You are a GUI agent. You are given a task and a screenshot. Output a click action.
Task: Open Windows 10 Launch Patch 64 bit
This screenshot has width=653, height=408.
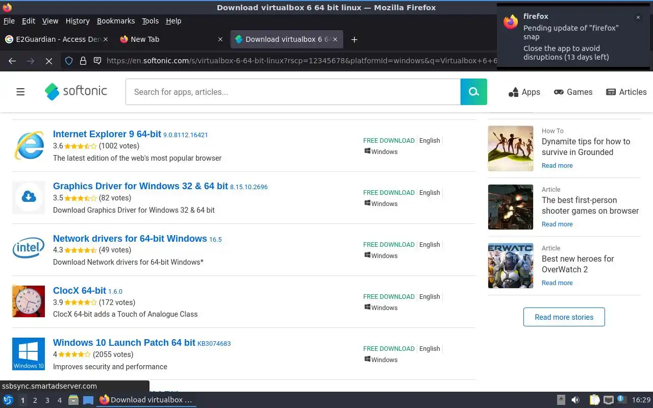pos(124,342)
